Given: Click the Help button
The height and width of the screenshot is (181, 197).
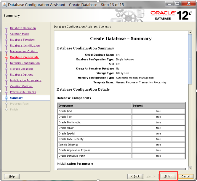Looking at the screenshot, I should tap(12, 177).
